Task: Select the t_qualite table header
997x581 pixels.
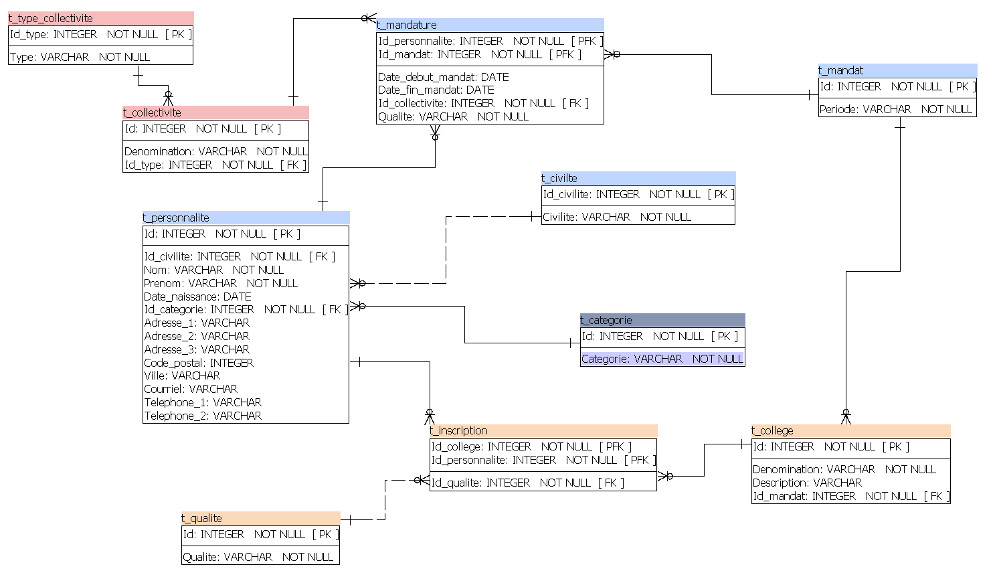Action: pos(261,518)
